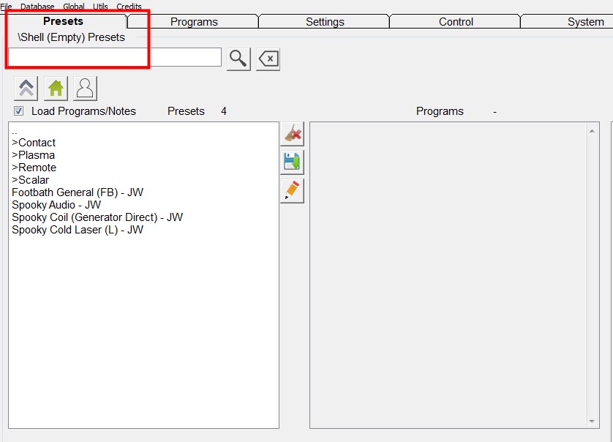
Task: Switch to the Programs tab
Action: [x=194, y=22]
